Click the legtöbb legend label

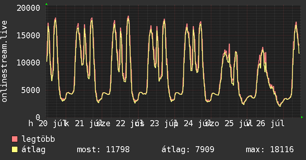38,139
